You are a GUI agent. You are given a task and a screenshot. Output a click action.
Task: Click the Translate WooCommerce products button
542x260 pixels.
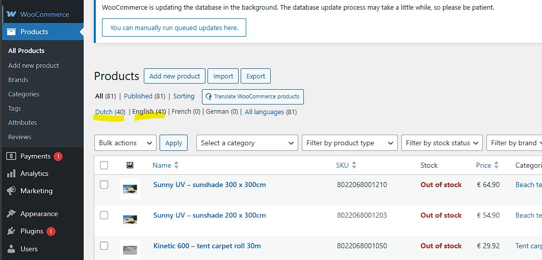[x=253, y=97]
